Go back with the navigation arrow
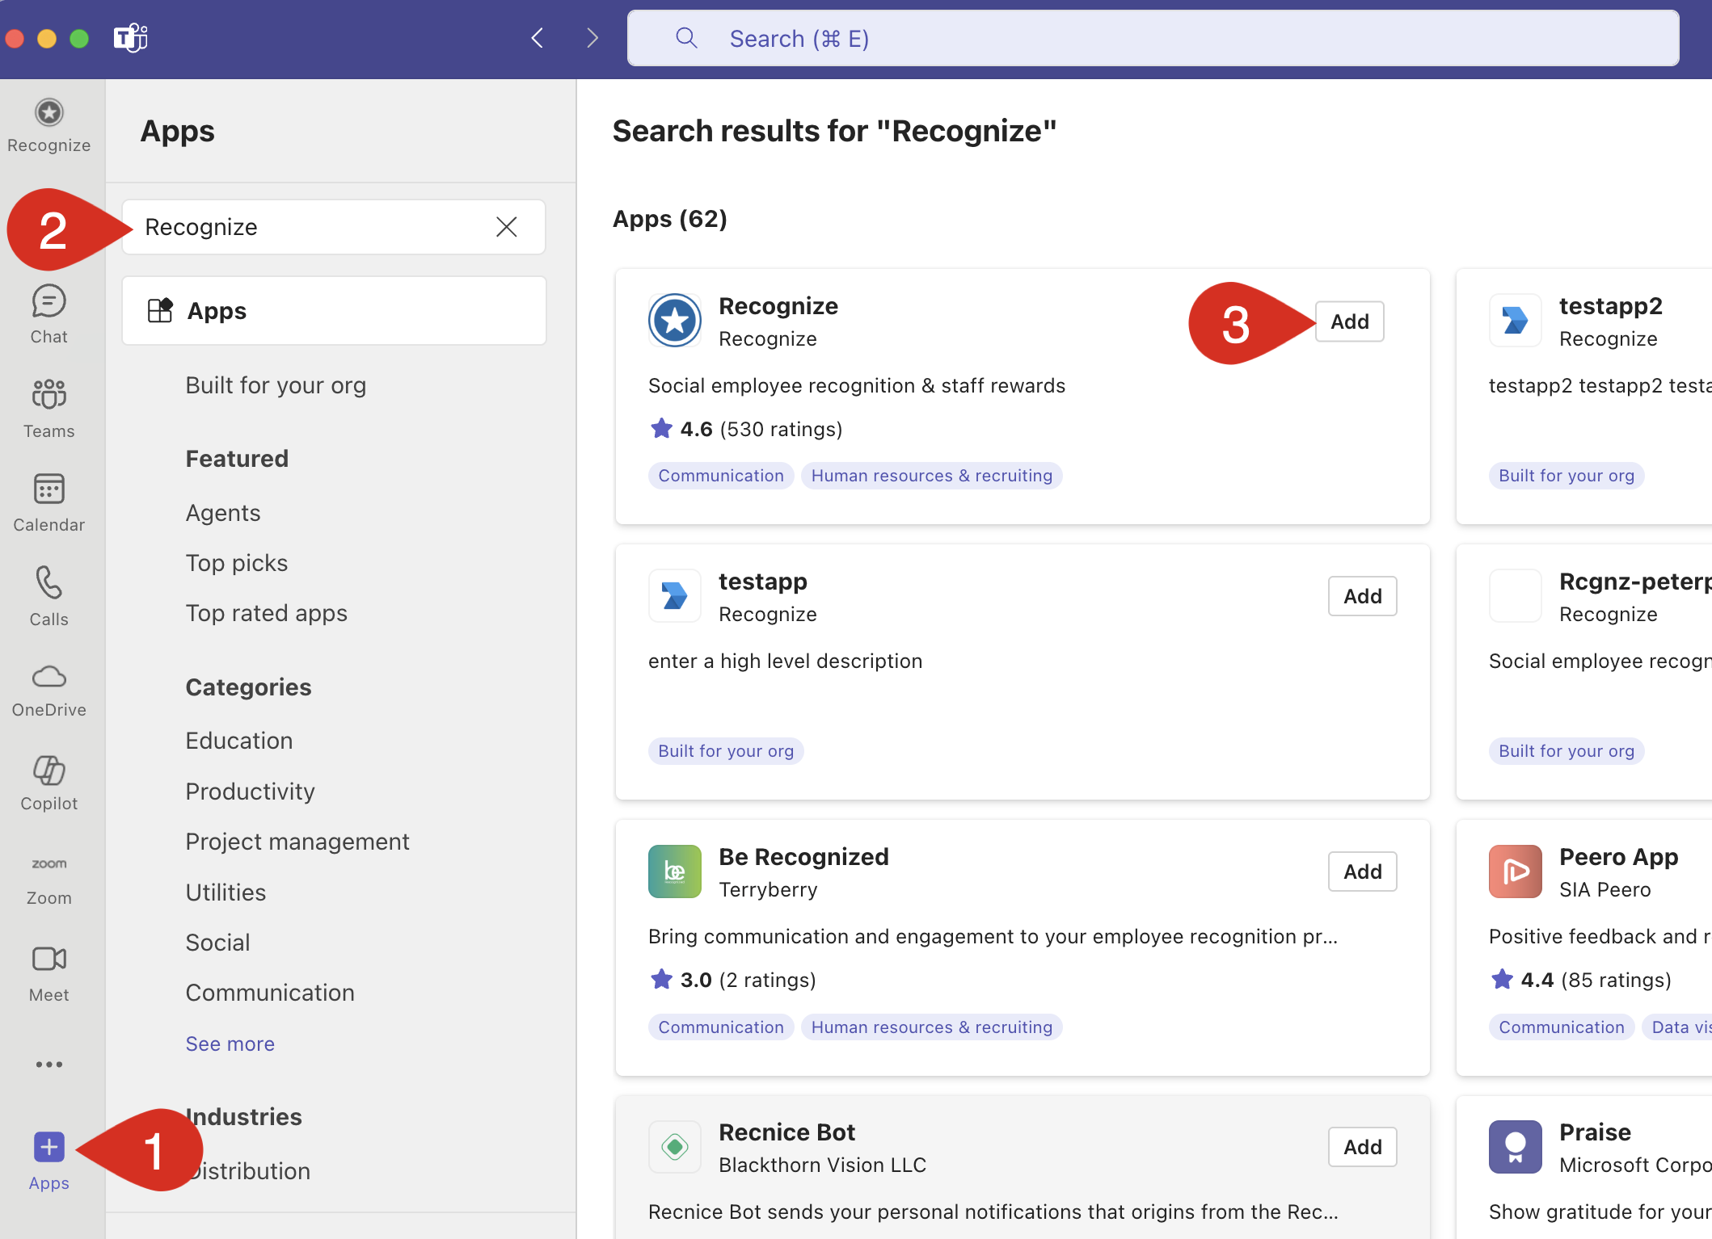Screen dimensions: 1712x1239 537,38
